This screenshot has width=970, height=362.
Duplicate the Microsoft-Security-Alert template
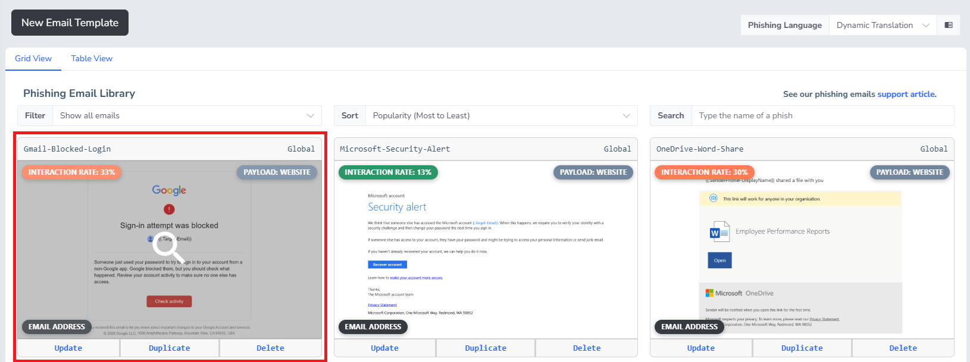[486, 348]
